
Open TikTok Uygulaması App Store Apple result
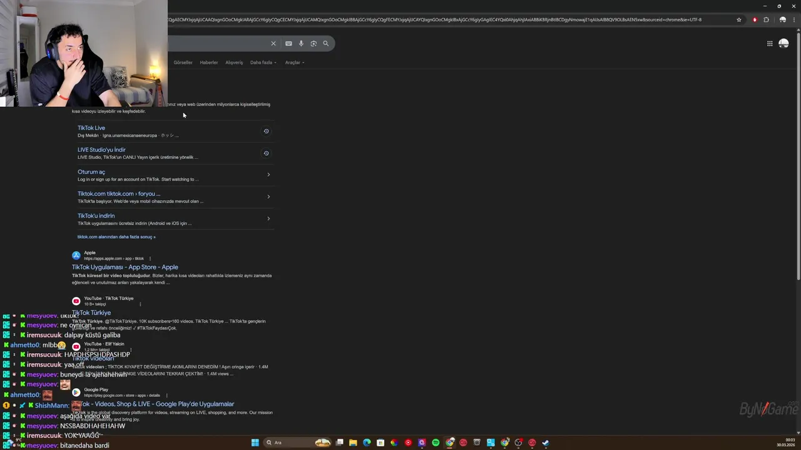point(125,267)
